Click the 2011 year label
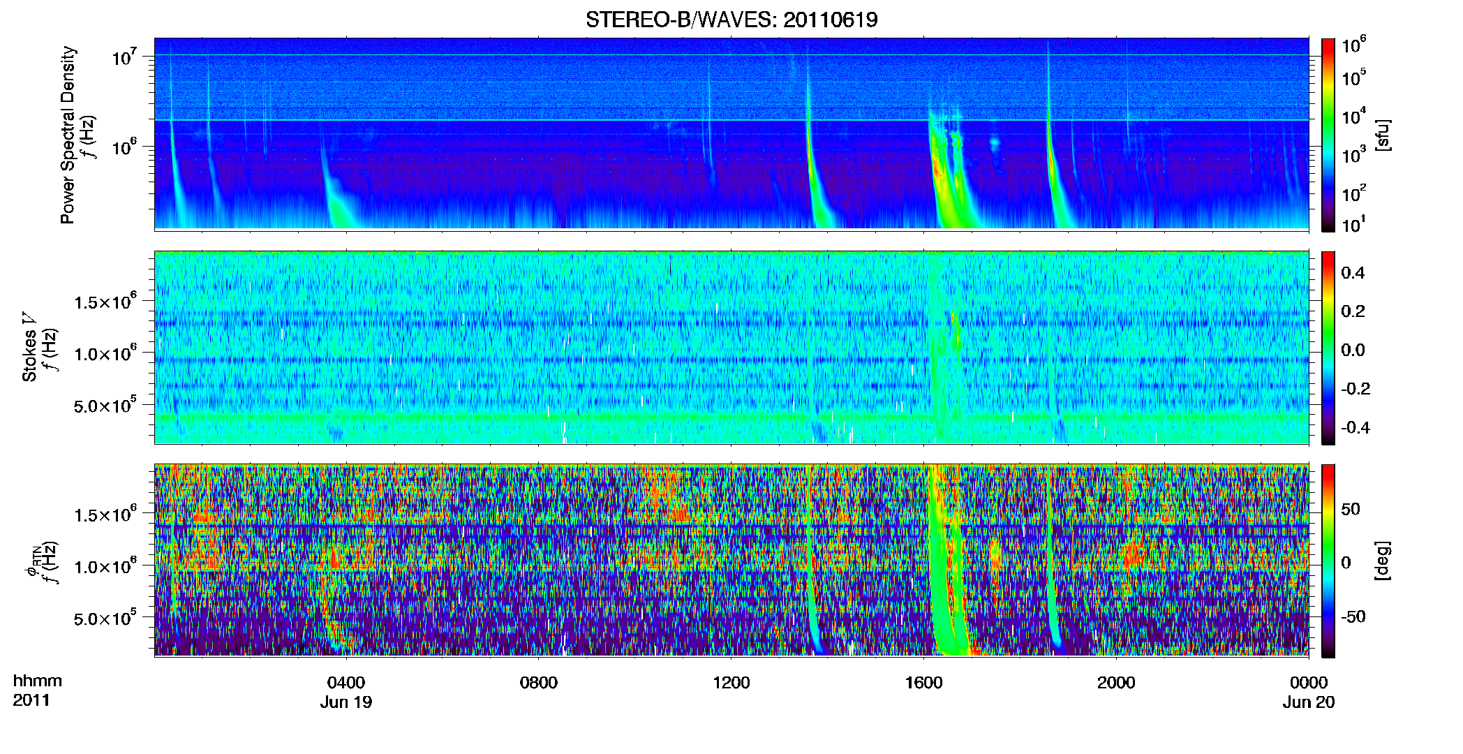Viewport: 1463px width, 754px height. pos(31,700)
